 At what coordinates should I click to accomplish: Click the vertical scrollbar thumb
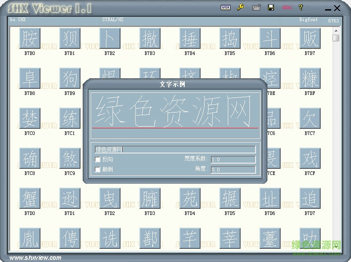coord(336,38)
